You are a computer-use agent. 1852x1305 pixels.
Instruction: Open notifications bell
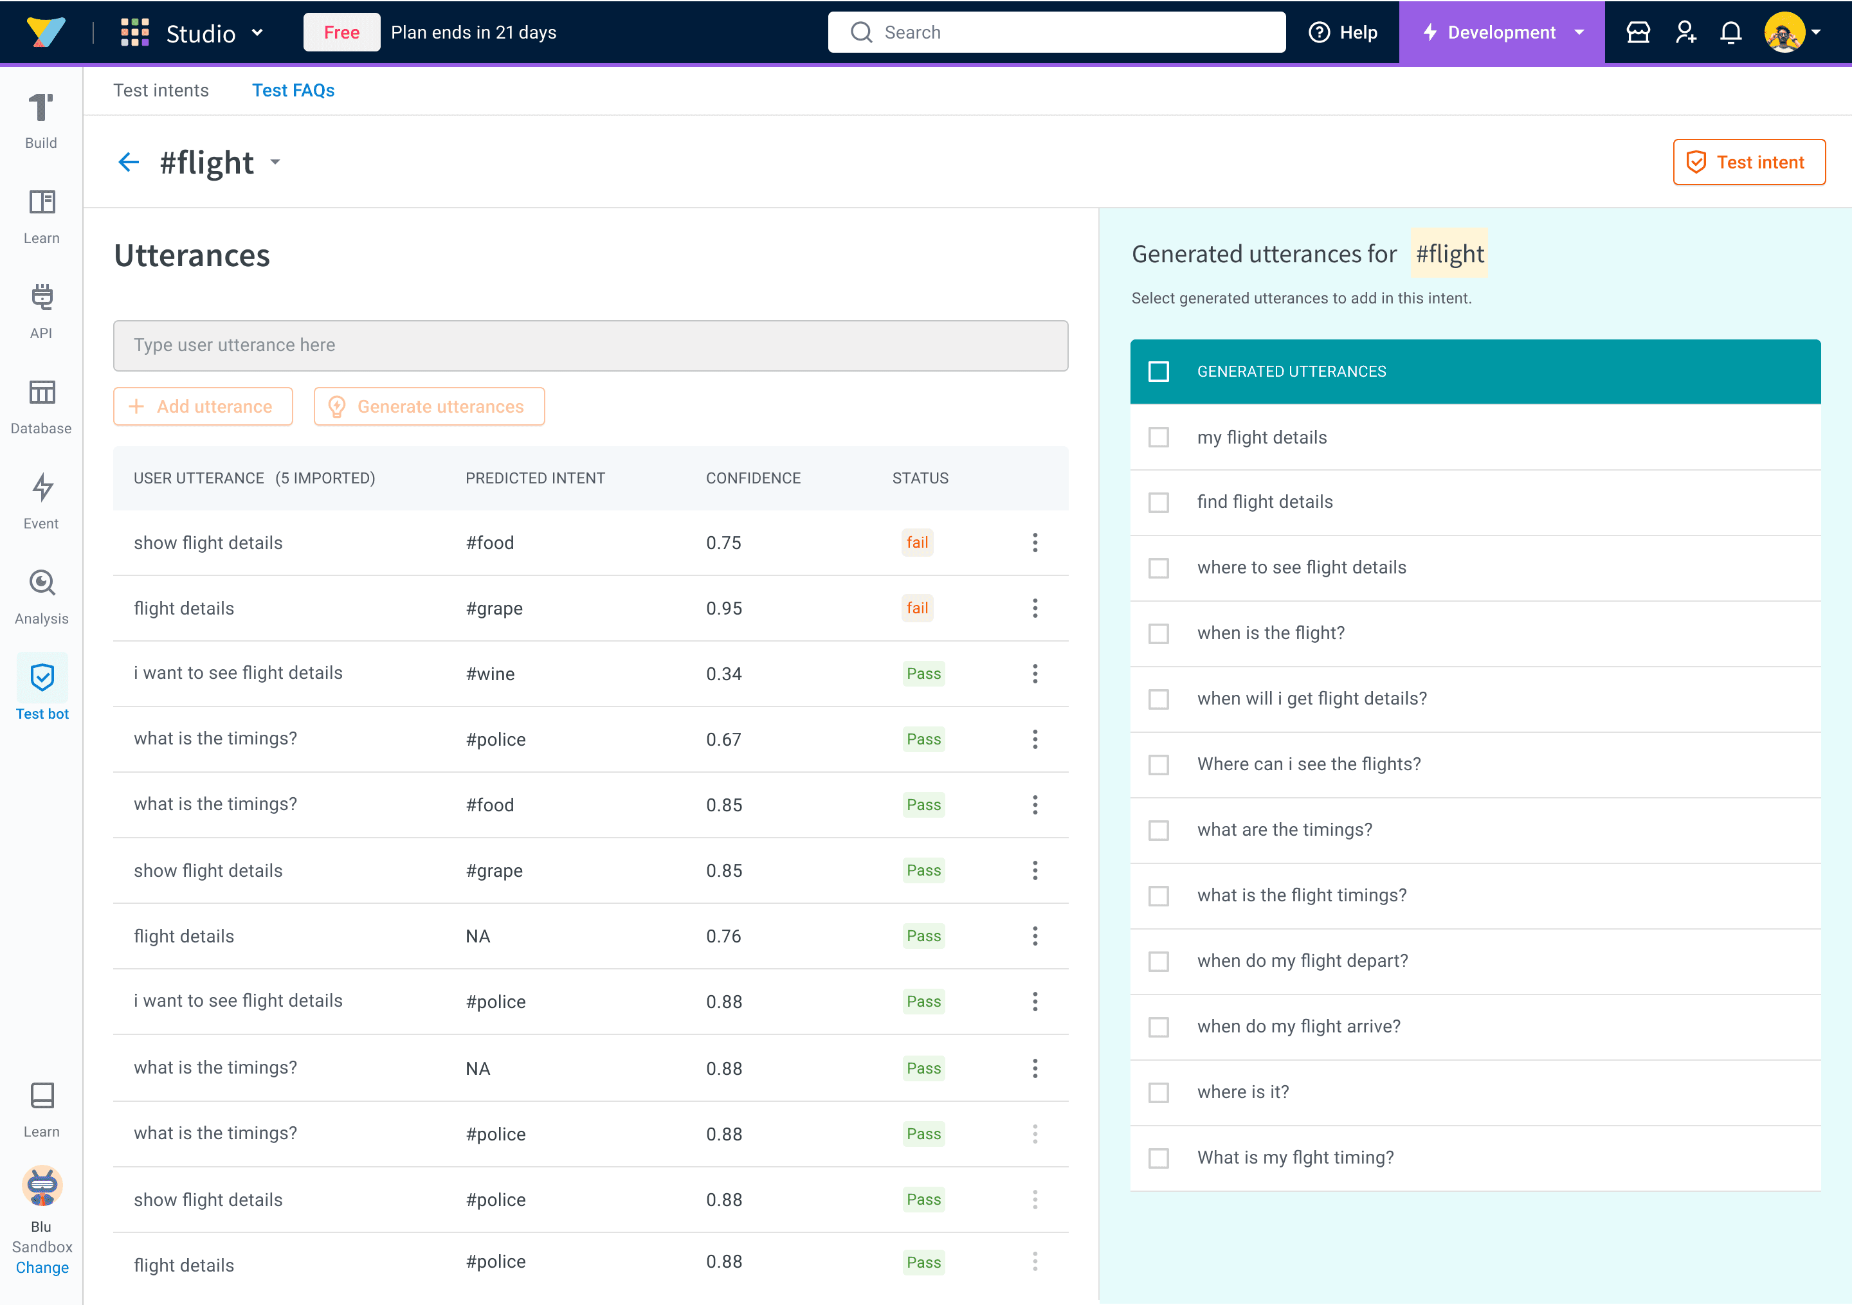pos(1731,32)
